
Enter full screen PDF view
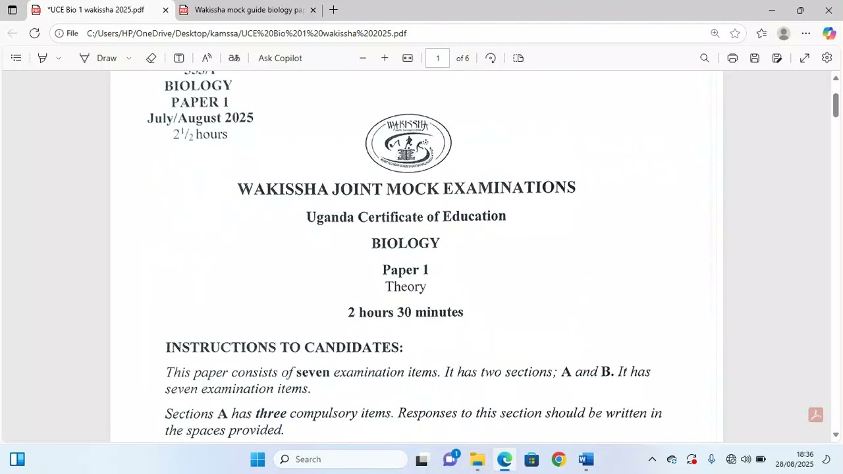coord(805,58)
